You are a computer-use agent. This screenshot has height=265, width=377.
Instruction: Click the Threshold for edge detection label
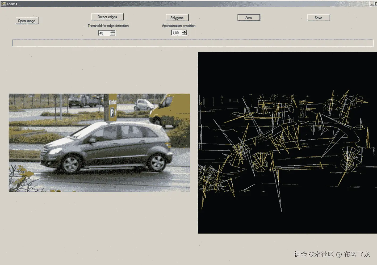click(x=108, y=26)
